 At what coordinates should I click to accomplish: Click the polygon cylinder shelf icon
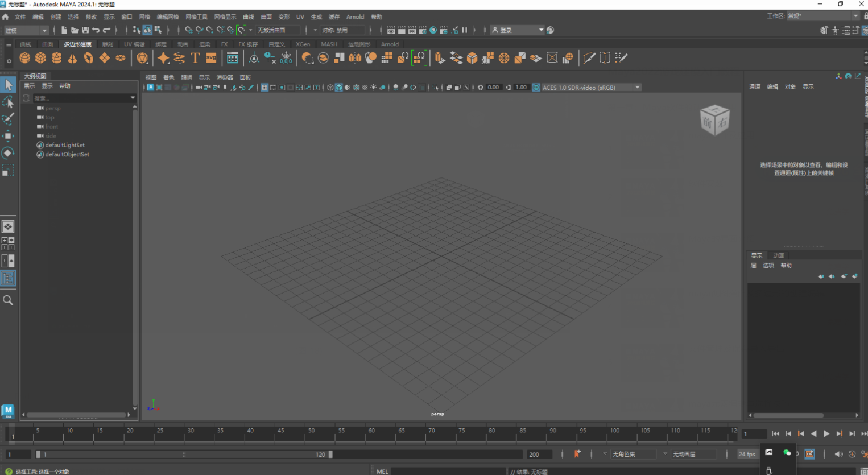(x=56, y=58)
